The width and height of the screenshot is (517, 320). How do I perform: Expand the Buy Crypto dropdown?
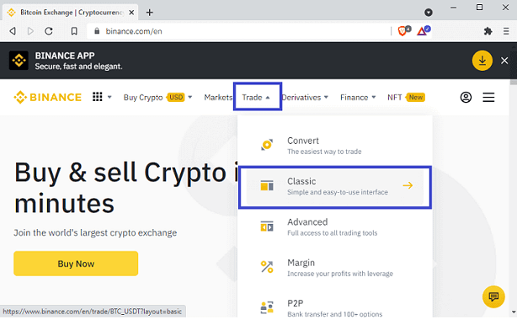tap(157, 98)
